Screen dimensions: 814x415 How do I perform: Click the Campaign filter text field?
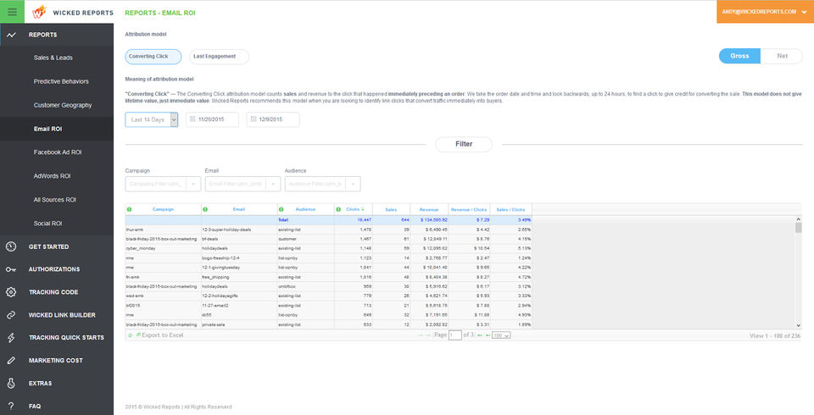click(x=156, y=184)
